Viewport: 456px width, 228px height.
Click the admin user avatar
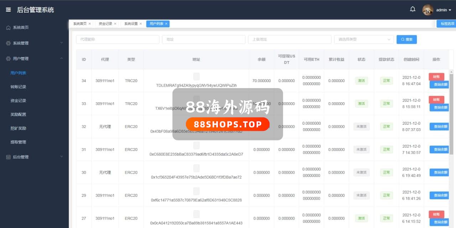coord(427,10)
